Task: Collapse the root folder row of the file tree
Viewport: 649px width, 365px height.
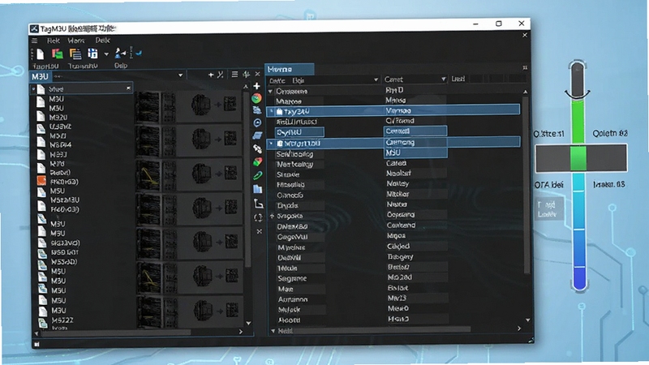Action: pos(33,89)
